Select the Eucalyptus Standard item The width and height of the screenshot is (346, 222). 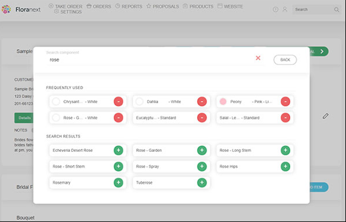[171, 118]
